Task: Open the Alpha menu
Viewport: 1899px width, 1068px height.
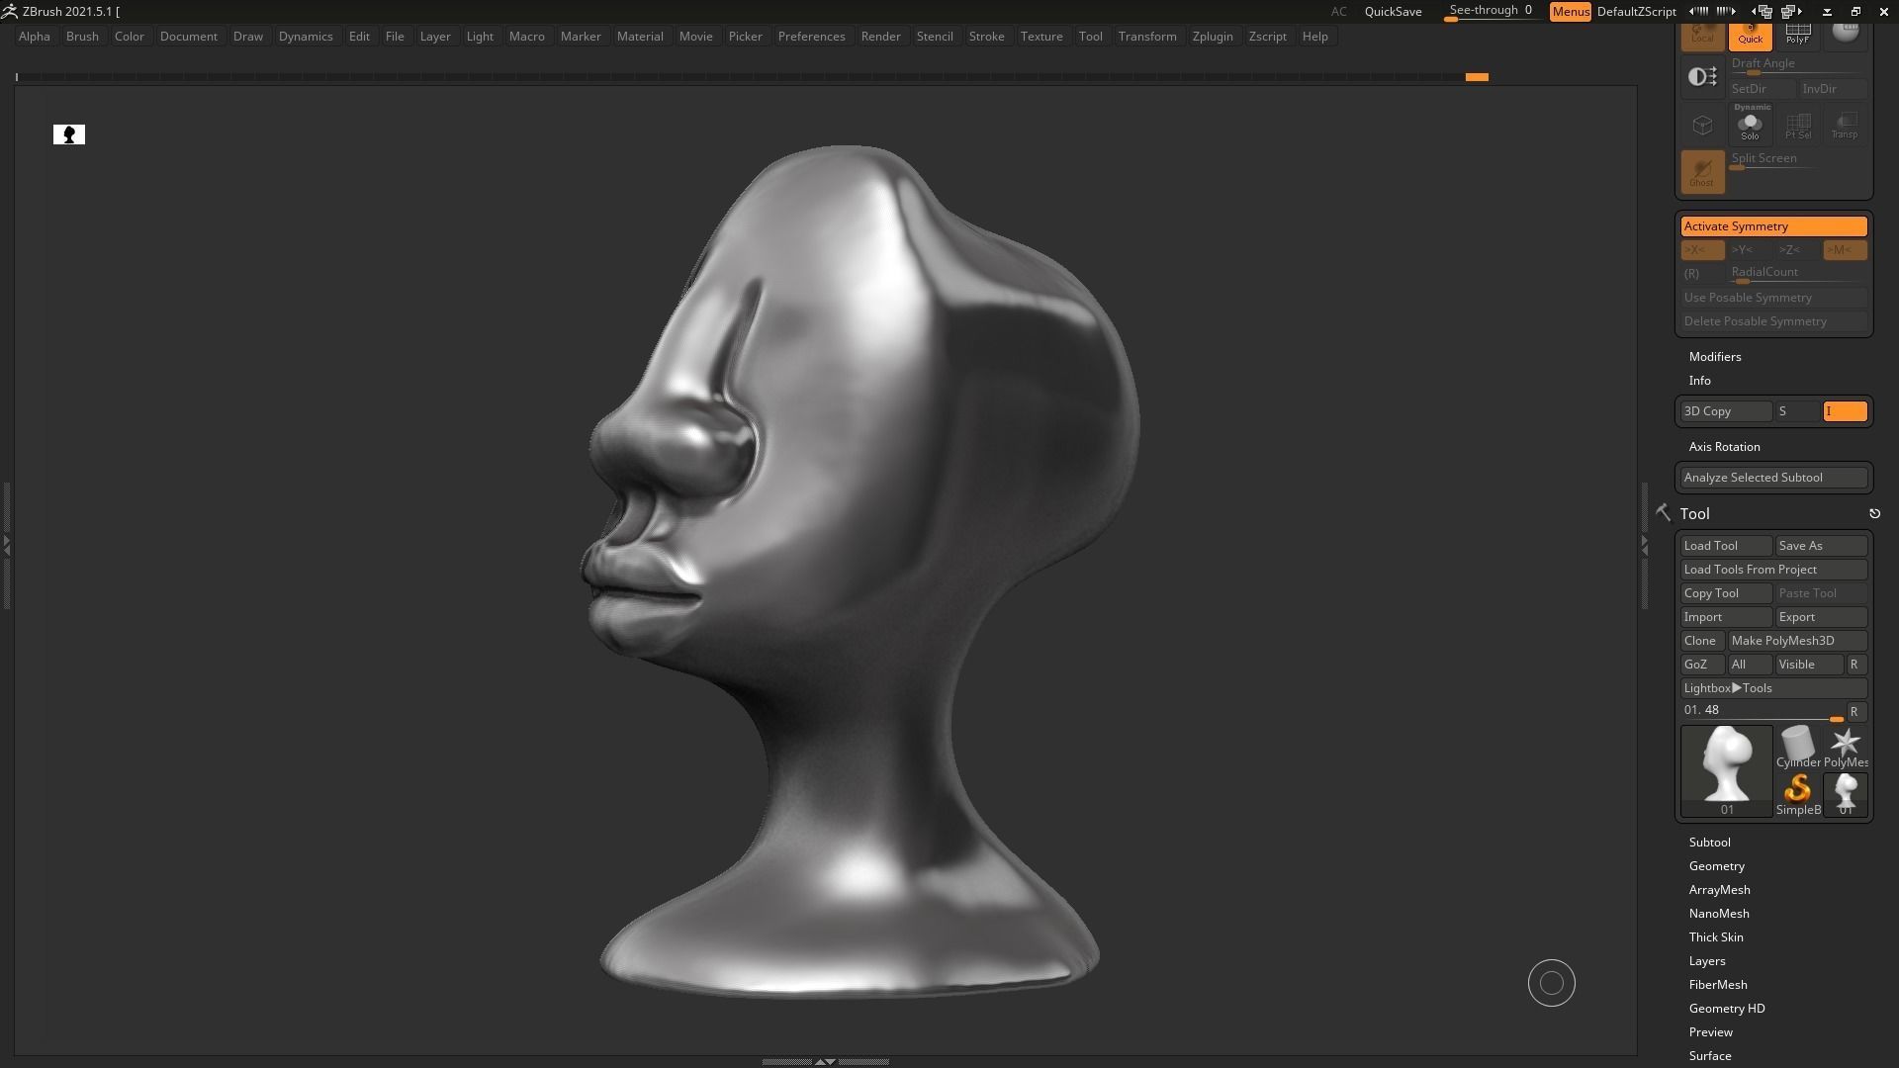Action: (x=35, y=37)
